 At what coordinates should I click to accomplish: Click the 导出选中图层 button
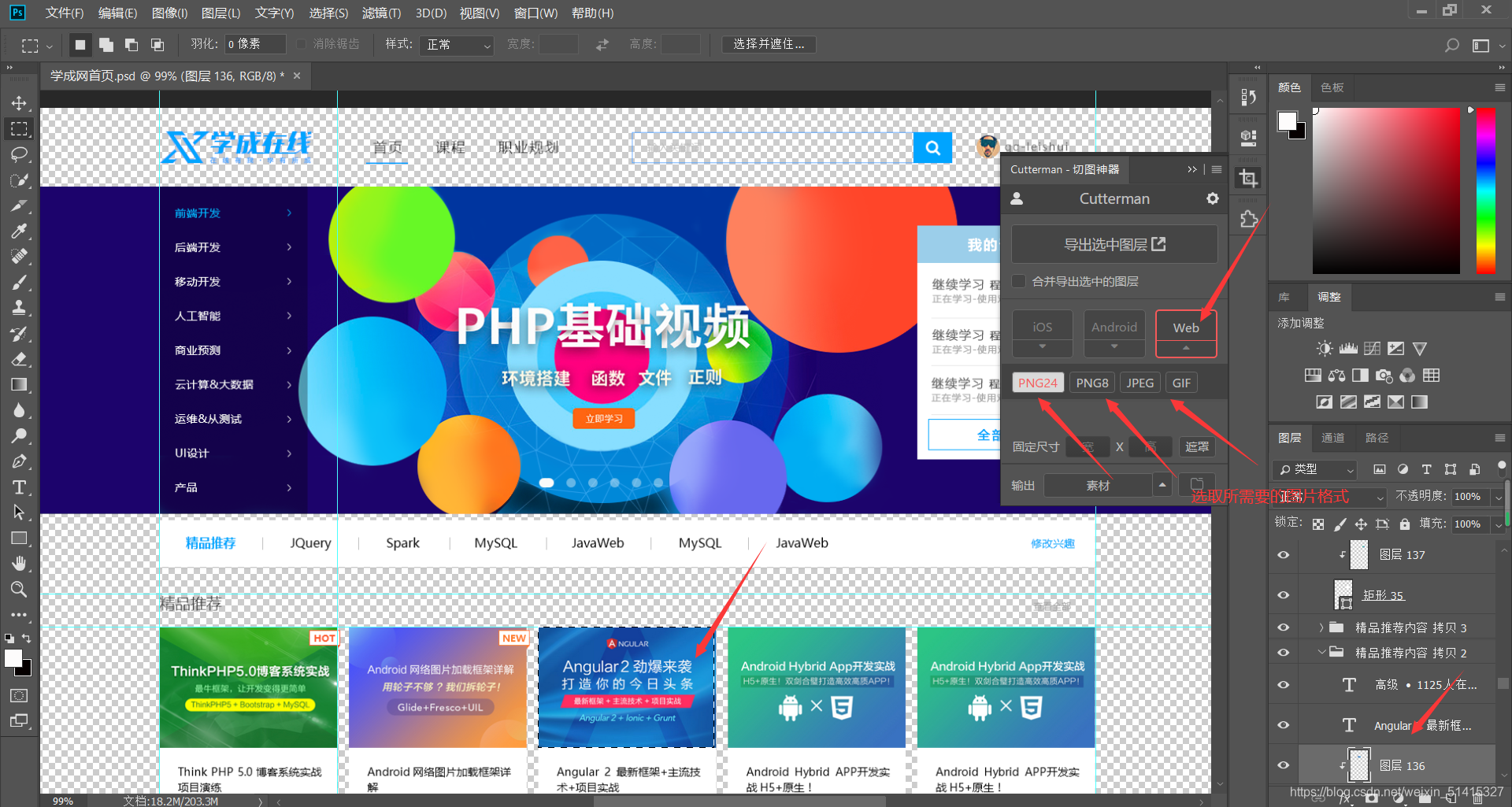1114,244
